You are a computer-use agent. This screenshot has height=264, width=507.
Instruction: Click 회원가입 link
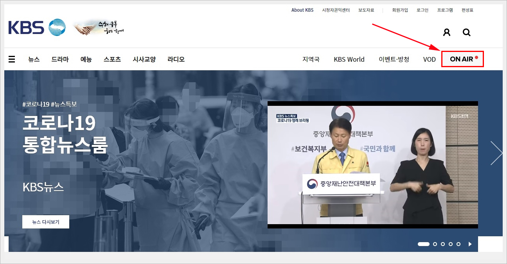(x=400, y=10)
